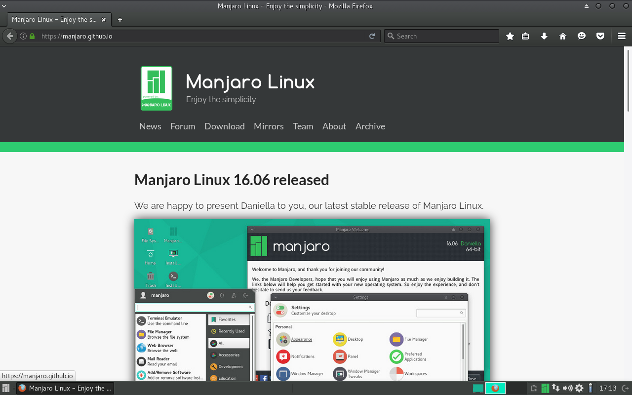This screenshot has width=632, height=395.
Task: Click the 17:13 clock in taskbar
Action: [608, 388]
